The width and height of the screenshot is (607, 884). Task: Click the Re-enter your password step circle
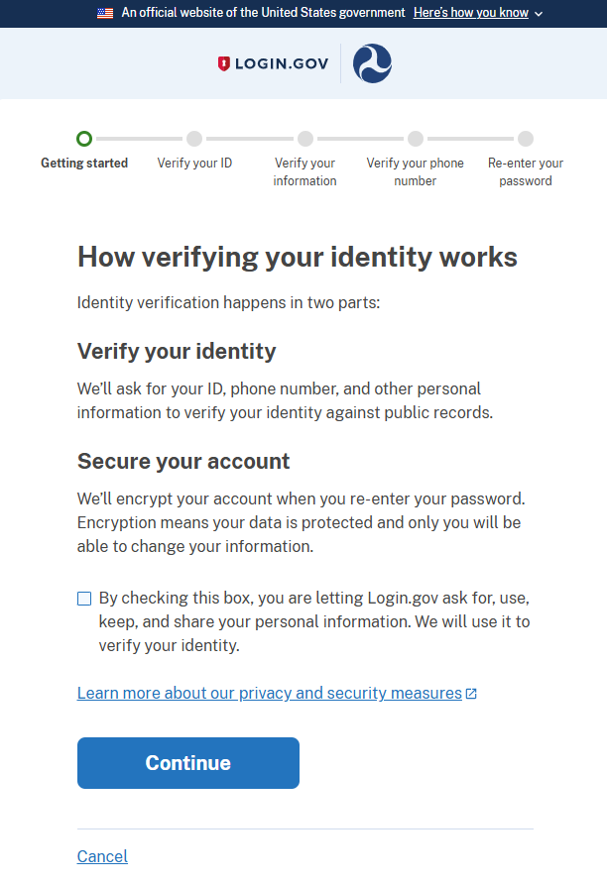pyautogui.click(x=526, y=139)
